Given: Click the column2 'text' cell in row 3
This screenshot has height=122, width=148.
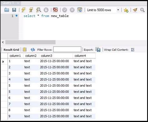Looking at the screenshot, I should pos(31,73).
